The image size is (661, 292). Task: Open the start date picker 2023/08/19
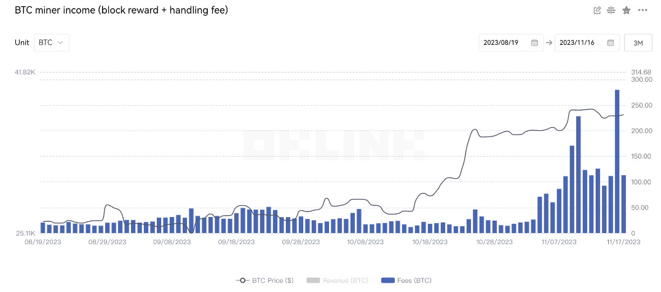point(511,42)
